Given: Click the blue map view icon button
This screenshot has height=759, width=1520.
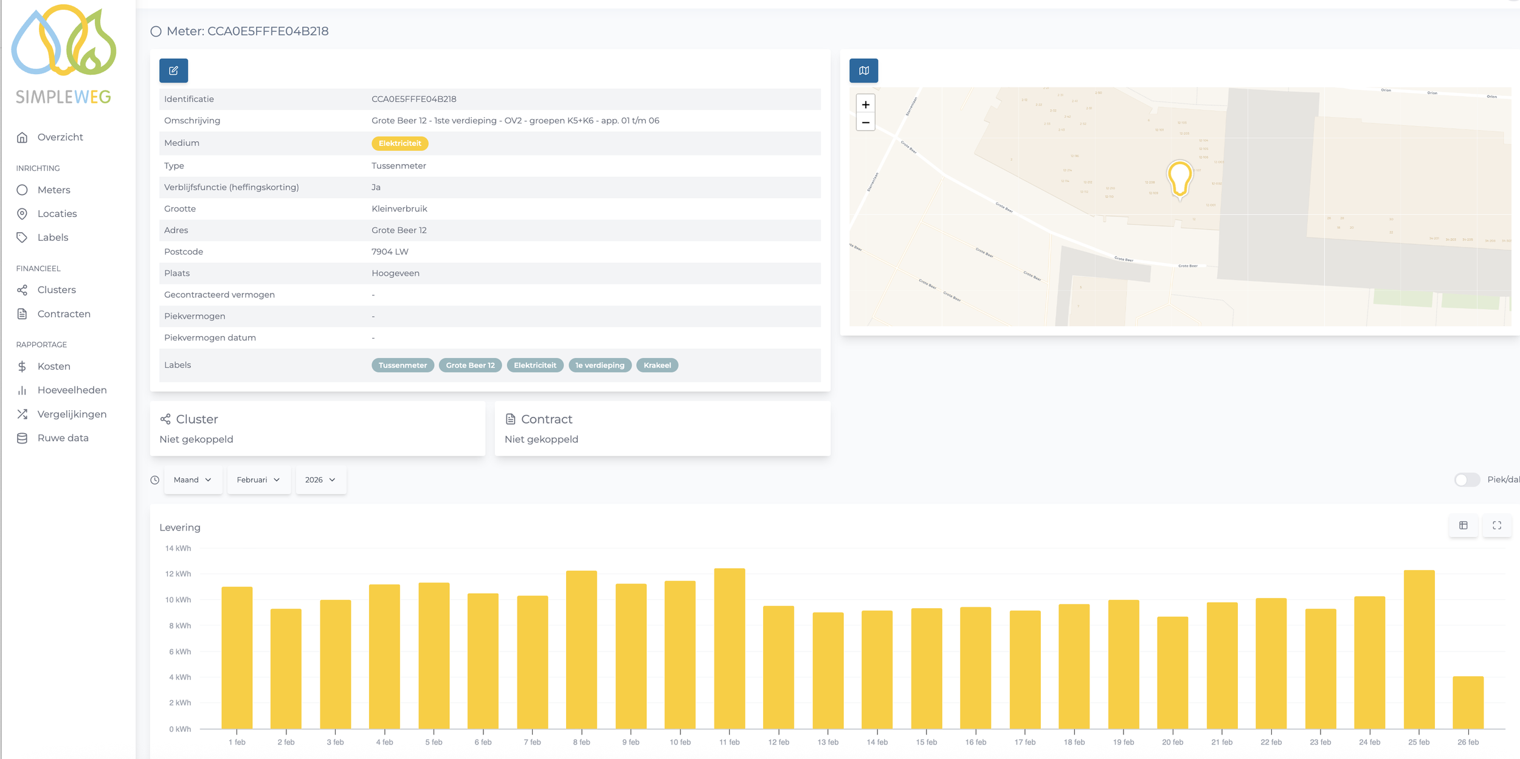Looking at the screenshot, I should click(863, 70).
